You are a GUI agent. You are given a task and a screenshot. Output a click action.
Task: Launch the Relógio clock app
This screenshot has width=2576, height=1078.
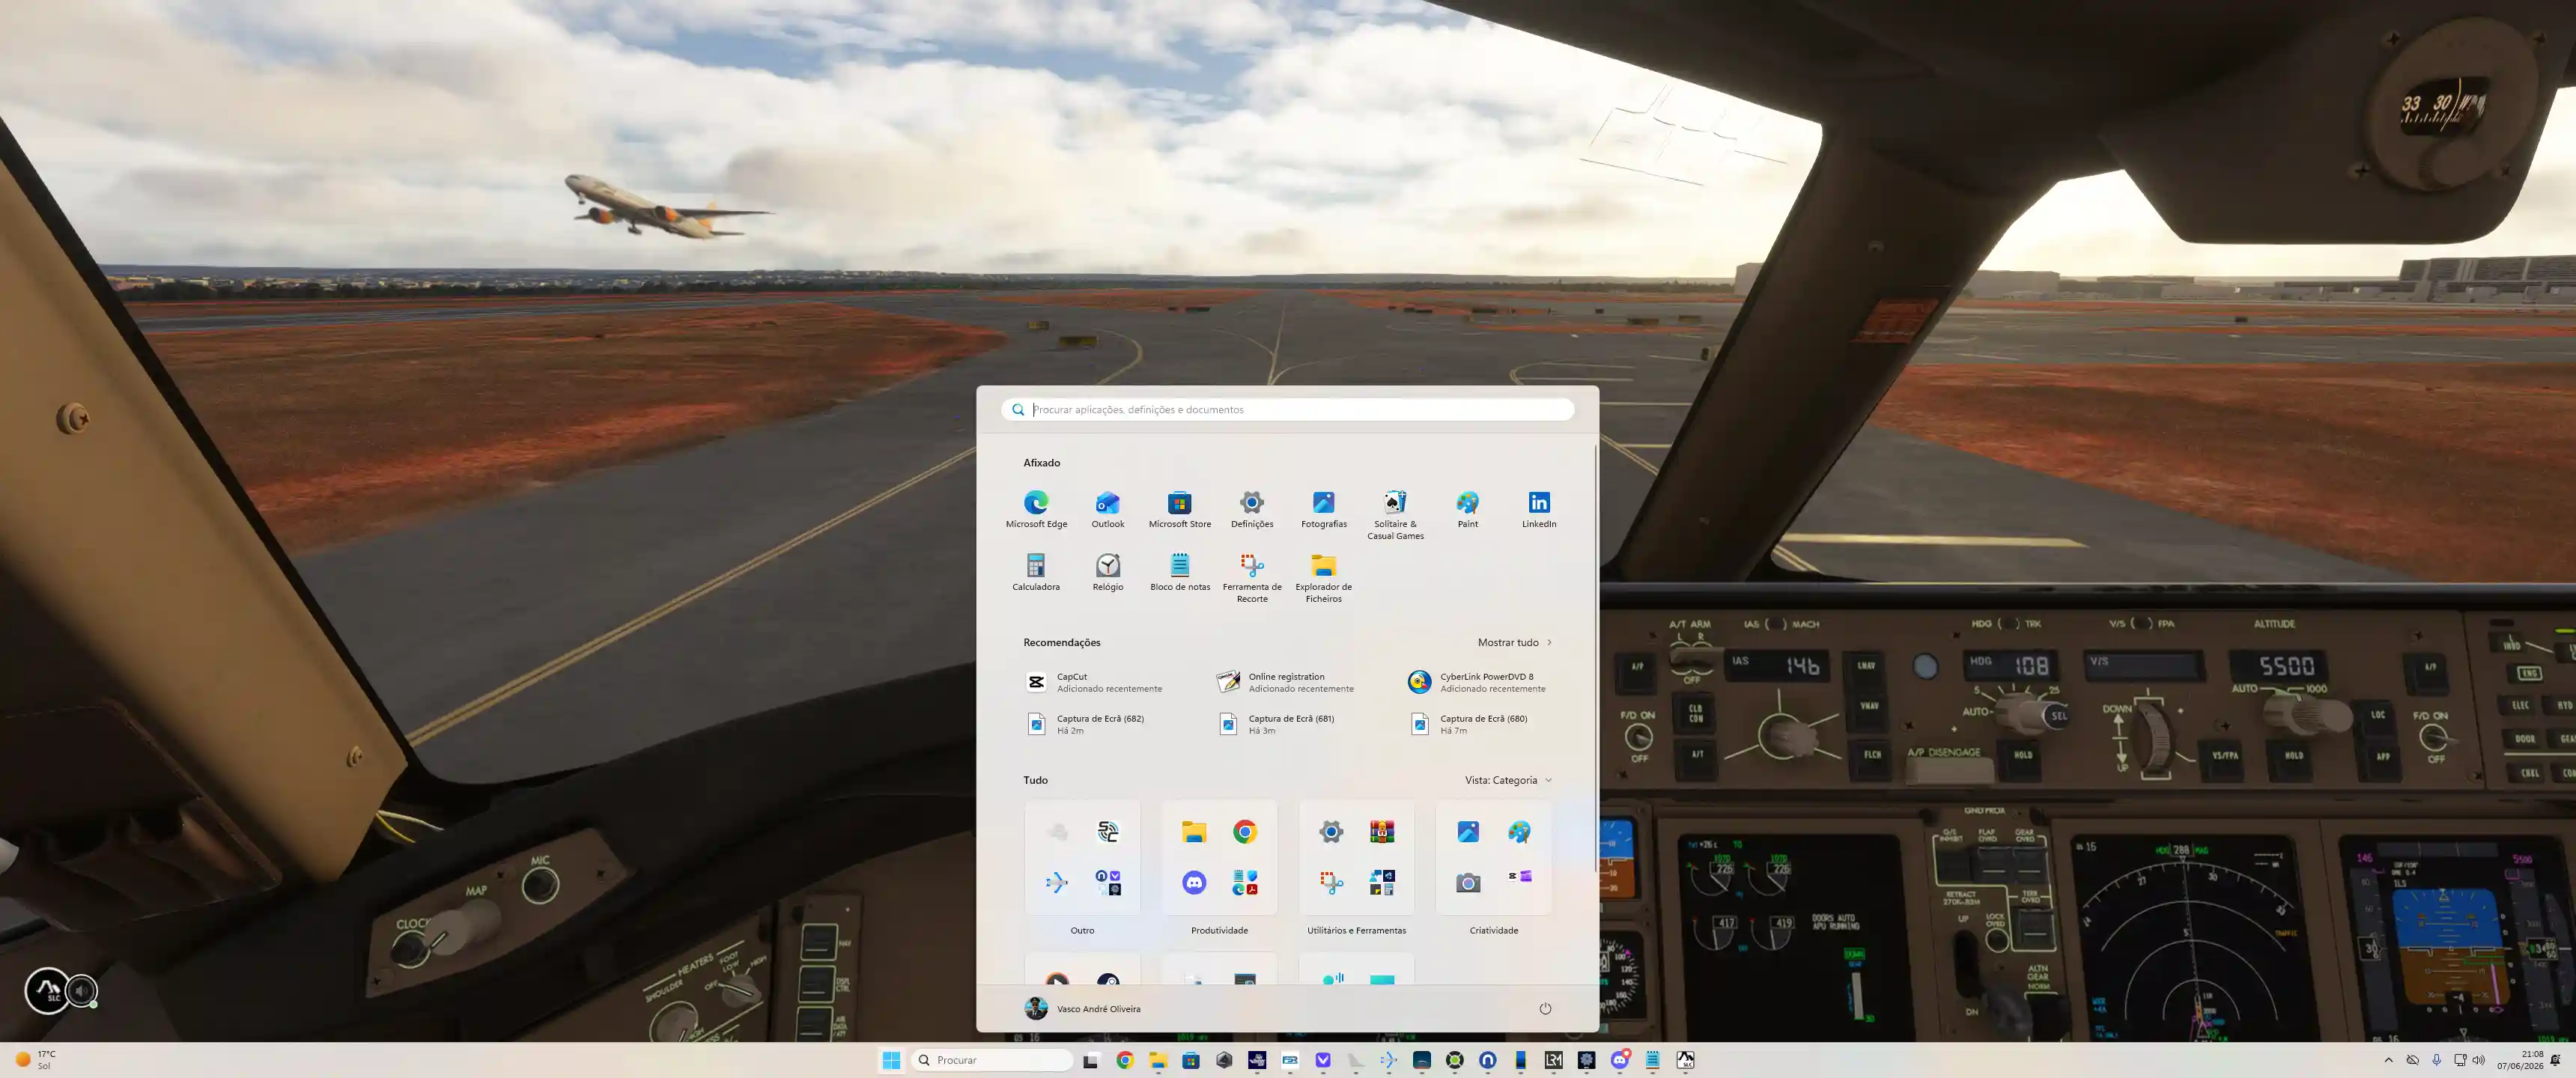point(1107,572)
